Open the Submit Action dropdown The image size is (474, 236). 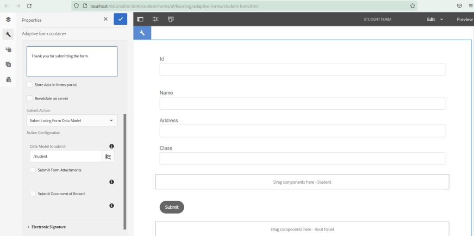pos(72,120)
